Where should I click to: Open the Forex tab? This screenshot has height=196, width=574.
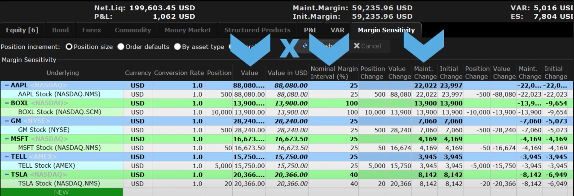click(91, 30)
